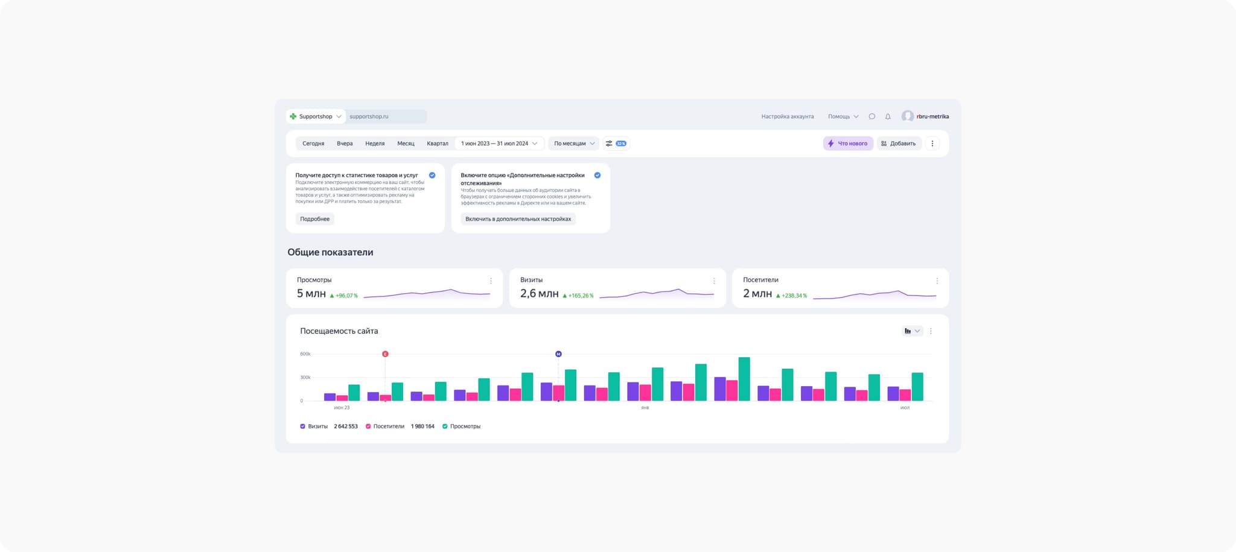Toggle Визиты series in chart legend
Screen dimensions: 1236x552
(x=303, y=427)
